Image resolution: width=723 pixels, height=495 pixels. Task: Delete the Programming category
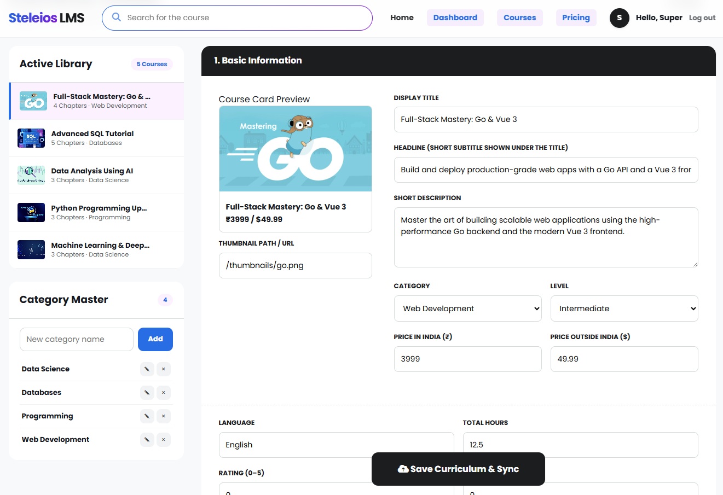pos(163,416)
